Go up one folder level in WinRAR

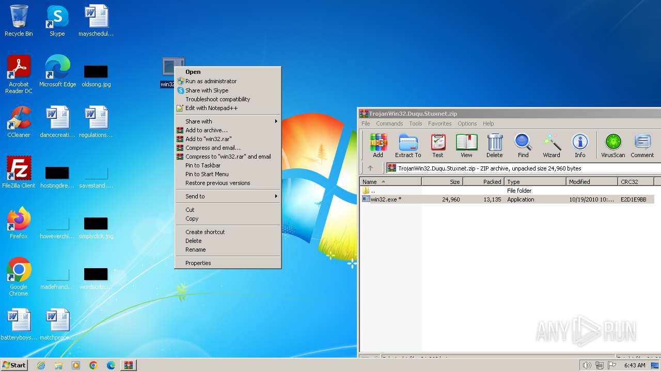[x=370, y=168]
